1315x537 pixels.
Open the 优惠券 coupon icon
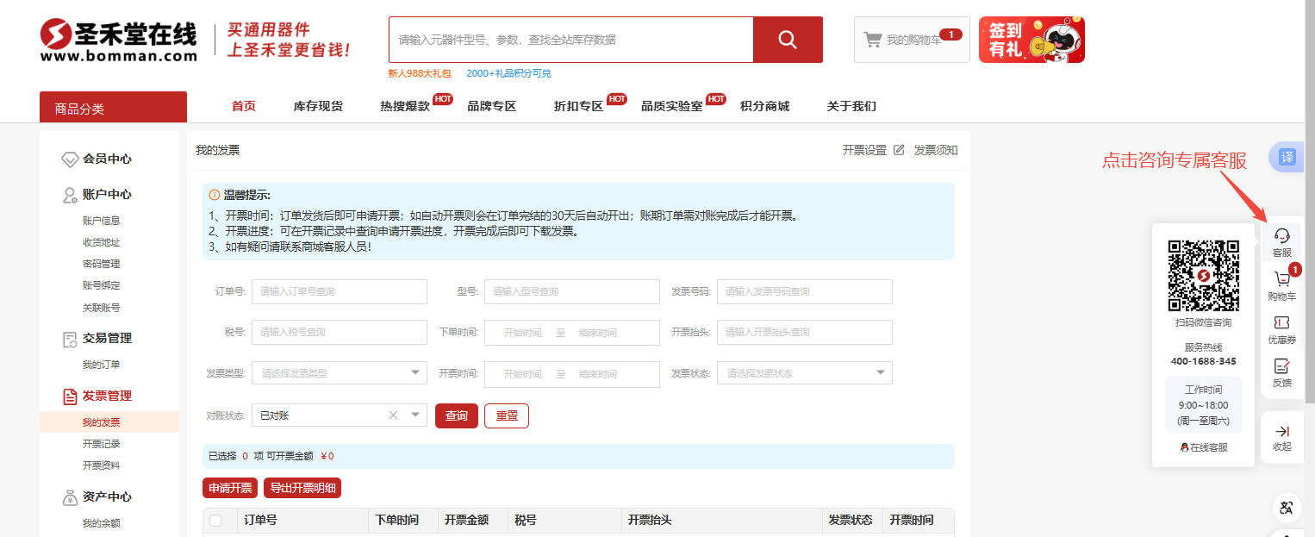(1281, 328)
